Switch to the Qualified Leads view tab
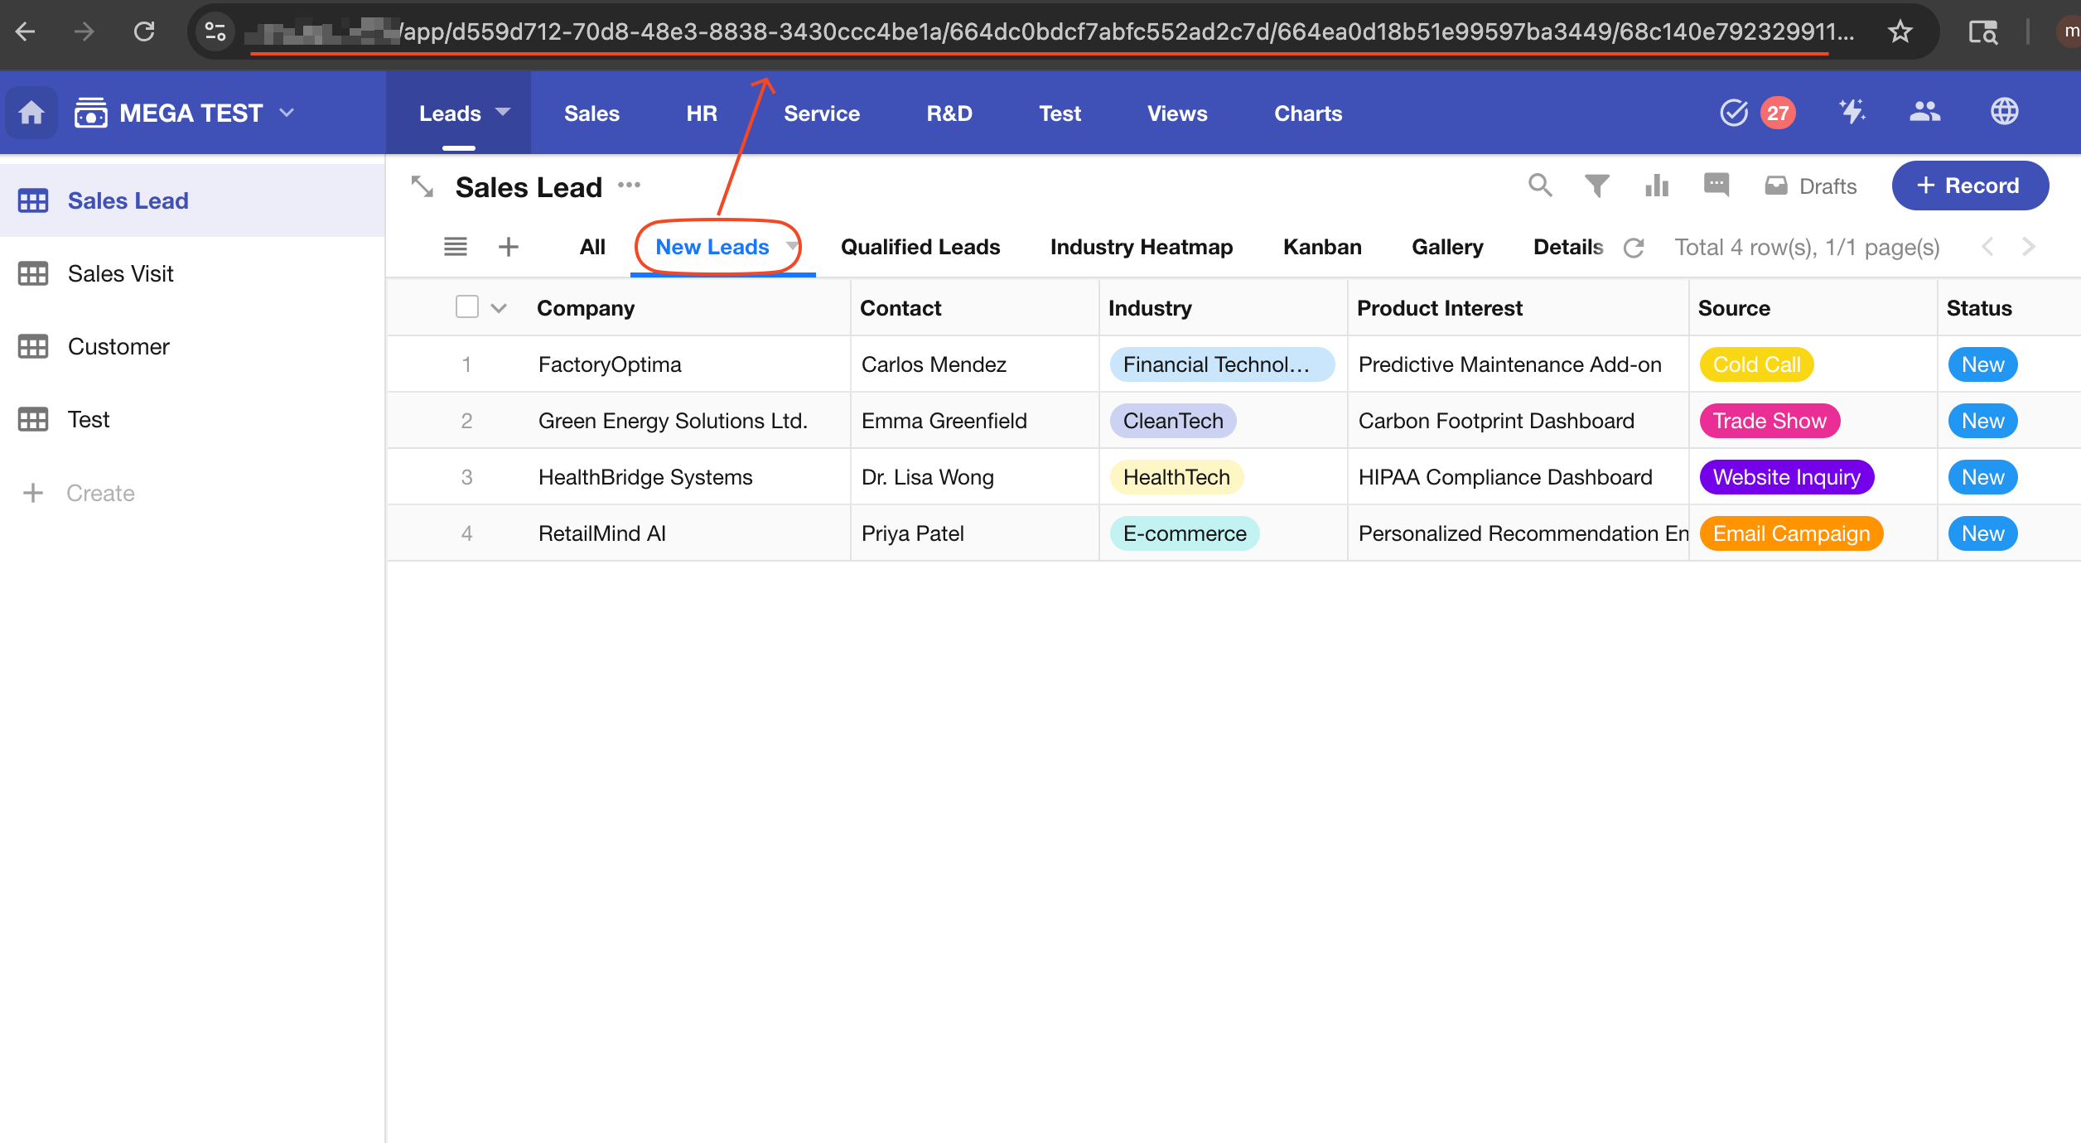 point(920,247)
